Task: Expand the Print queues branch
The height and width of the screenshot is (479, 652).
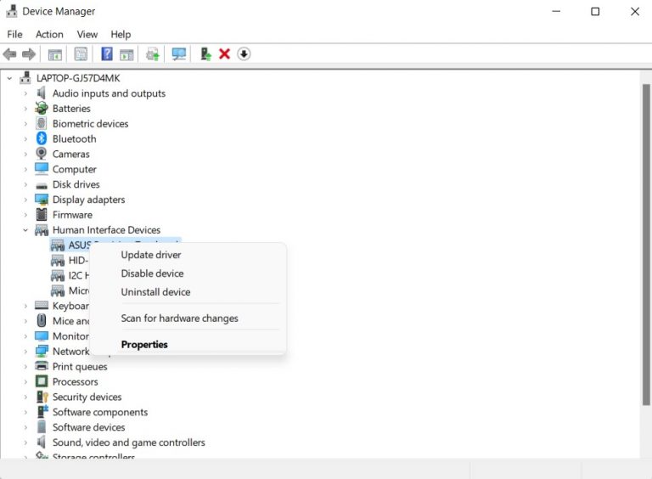Action: pos(25,367)
